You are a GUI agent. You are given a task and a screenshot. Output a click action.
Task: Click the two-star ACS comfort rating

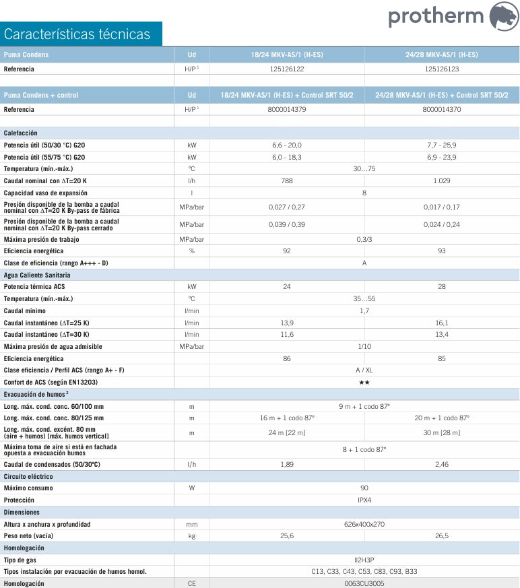pos(364,382)
